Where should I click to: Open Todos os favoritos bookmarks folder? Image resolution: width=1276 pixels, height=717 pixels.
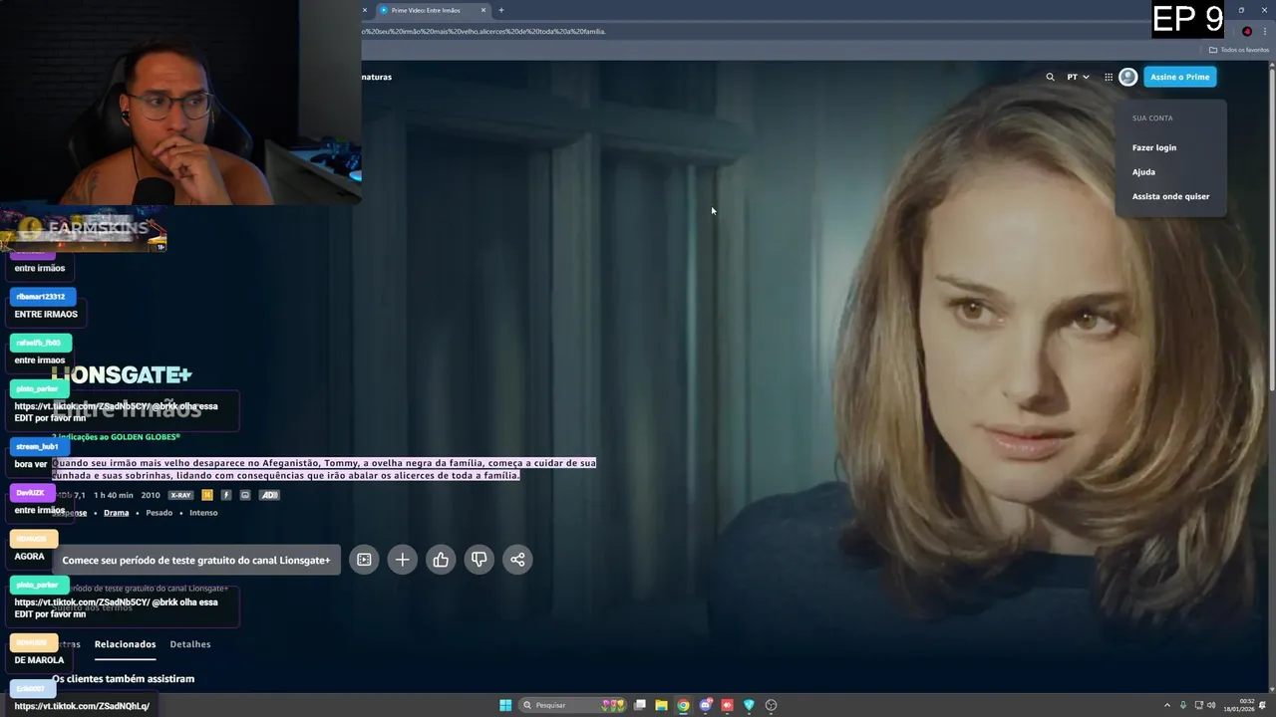(1239, 50)
